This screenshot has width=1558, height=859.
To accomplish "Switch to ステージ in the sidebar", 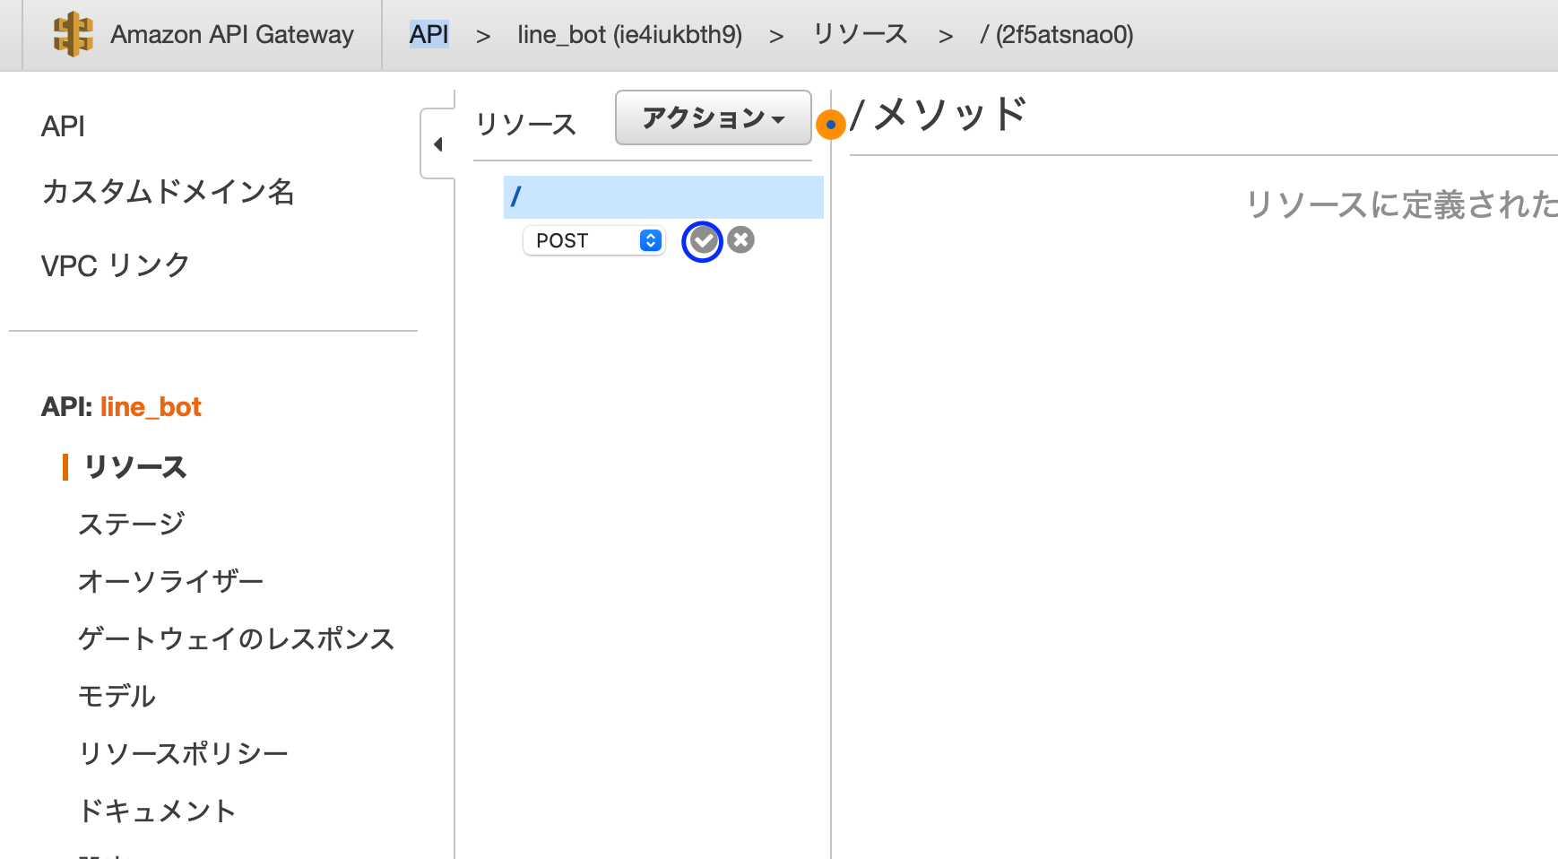I will (132, 523).
